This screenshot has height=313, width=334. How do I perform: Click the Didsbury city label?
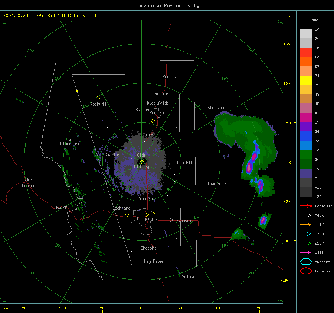(140, 167)
